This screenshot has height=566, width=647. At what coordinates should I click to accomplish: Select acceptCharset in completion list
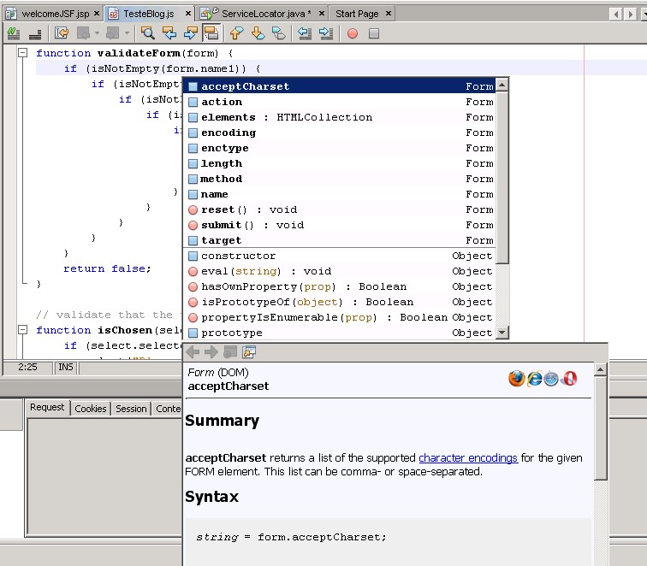[340, 86]
